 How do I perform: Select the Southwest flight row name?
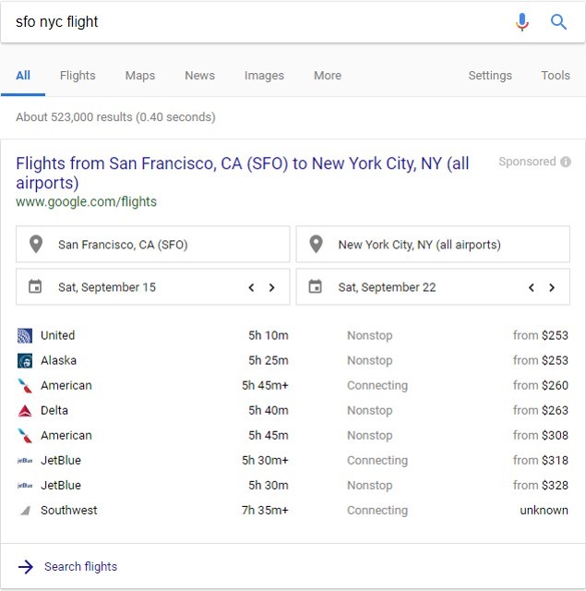pos(69,511)
